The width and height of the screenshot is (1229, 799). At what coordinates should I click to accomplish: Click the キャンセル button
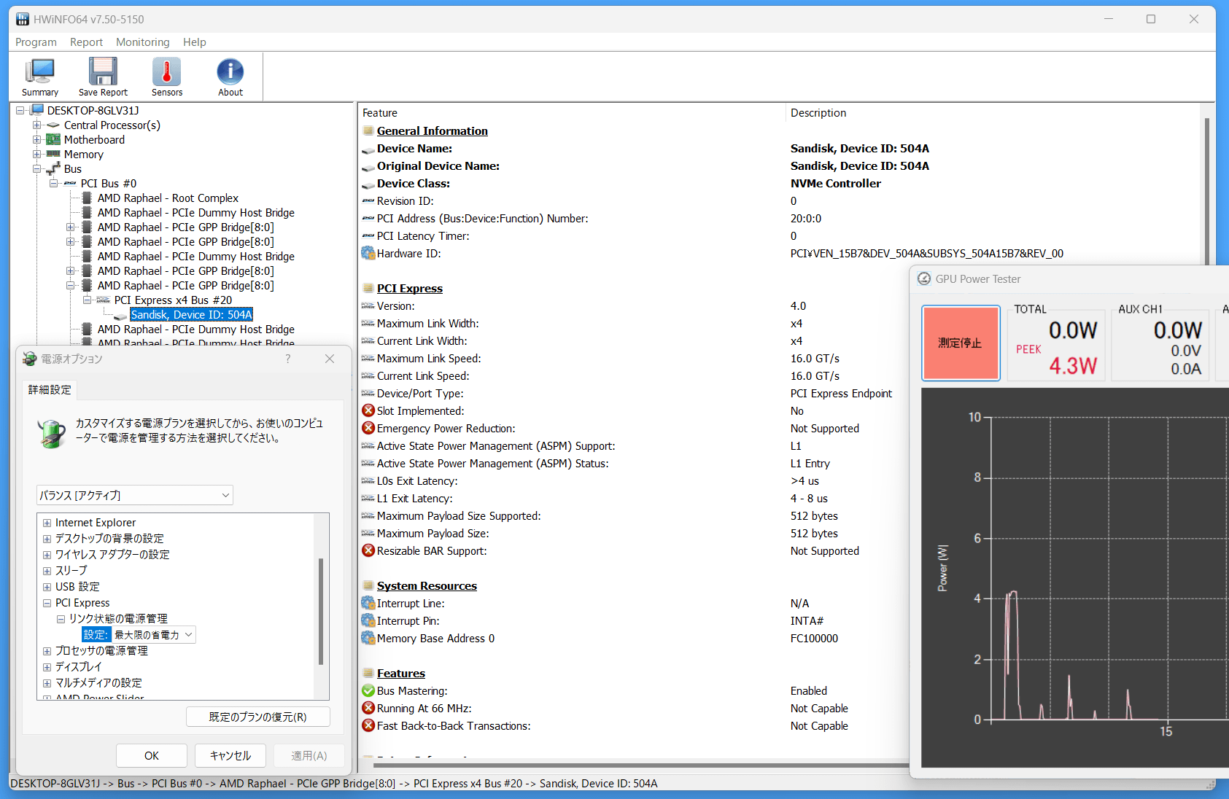tap(230, 755)
